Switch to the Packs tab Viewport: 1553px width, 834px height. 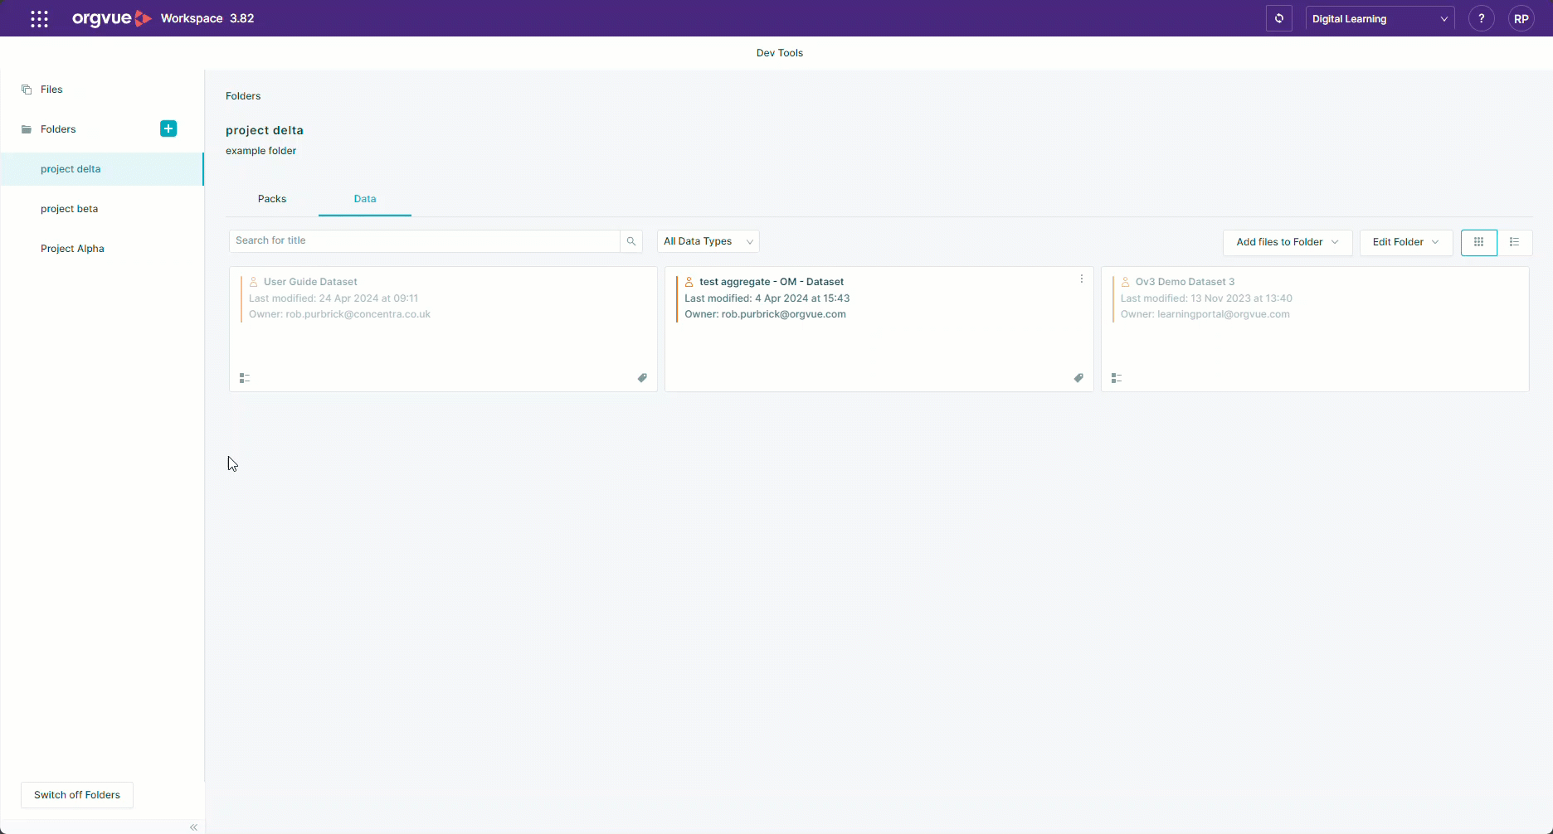coord(272,199)
